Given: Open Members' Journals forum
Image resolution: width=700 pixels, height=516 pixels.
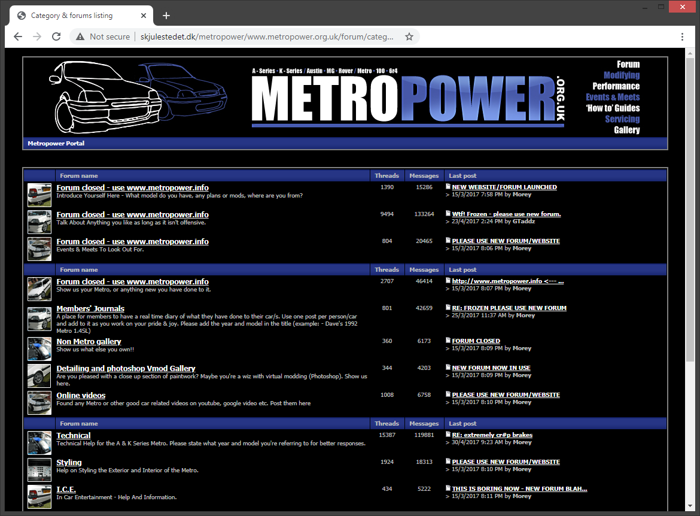Looking at the screenshot, I should pyautogui.click(x=90, y=308).
